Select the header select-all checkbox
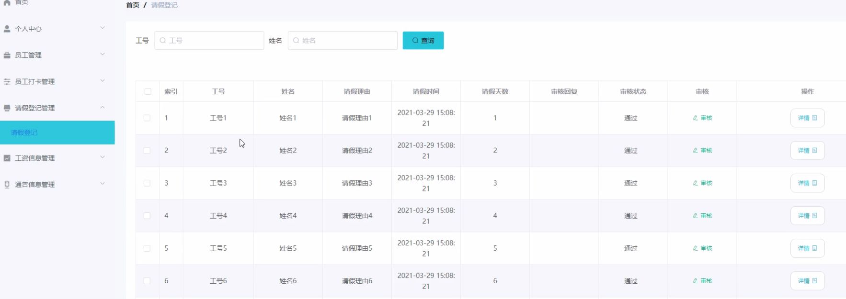The width and height of the screenshot is (846, 299). coord(148,91)
